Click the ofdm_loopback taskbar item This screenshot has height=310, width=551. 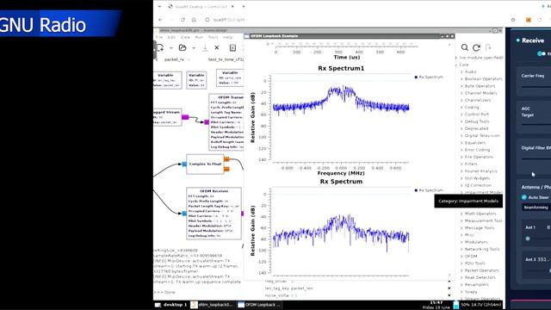click(x=213, y=305)
